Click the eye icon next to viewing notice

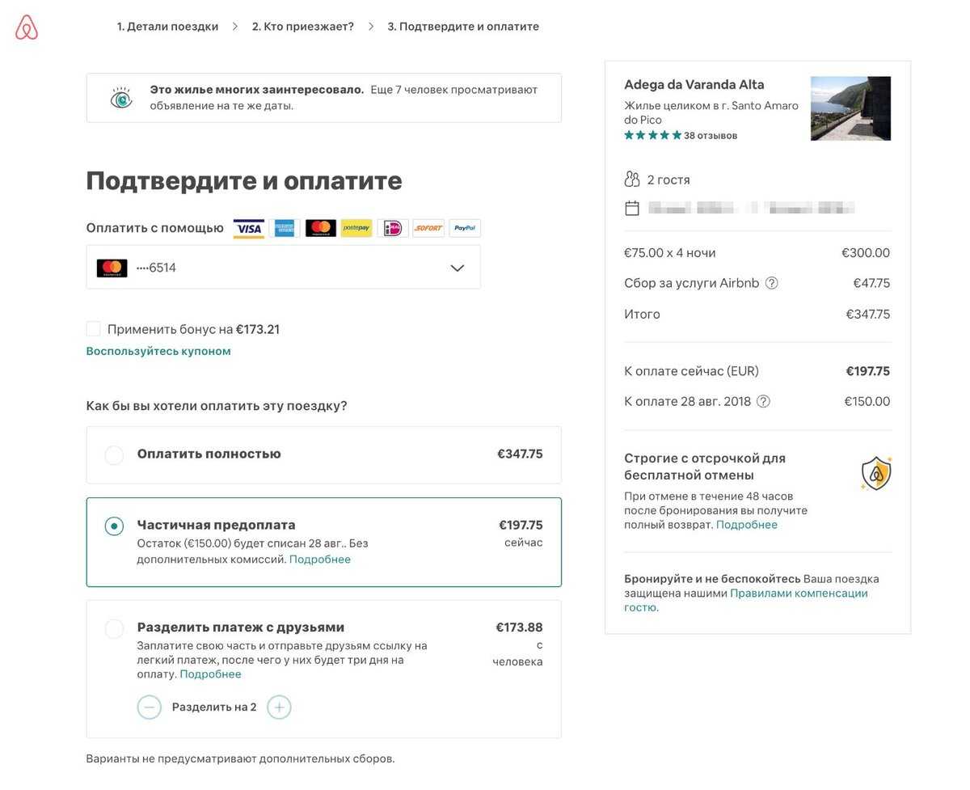coord(120,97)
